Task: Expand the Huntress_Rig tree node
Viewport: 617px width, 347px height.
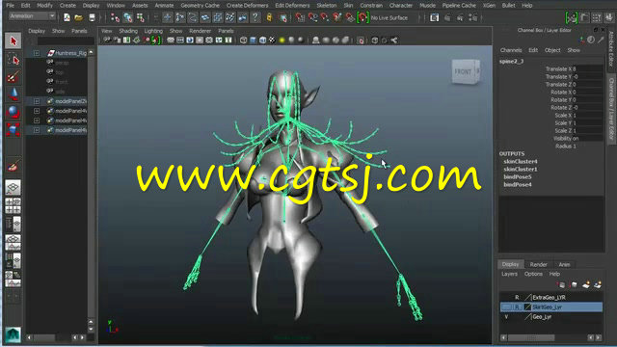Action: click(37, 53)
